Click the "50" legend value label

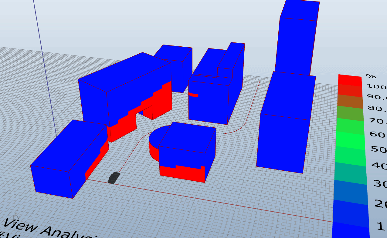pos(379,149)
